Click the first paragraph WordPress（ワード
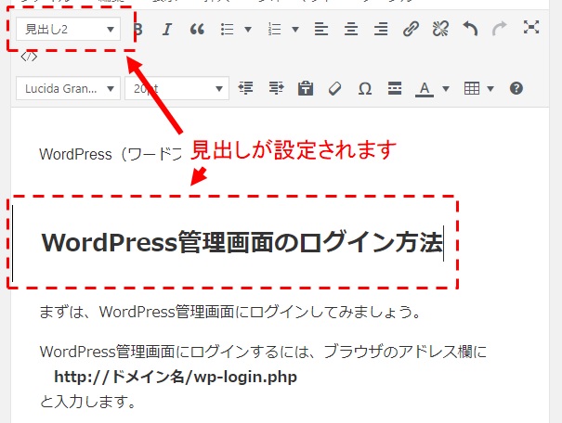562x423 pixels. [111, 154]
